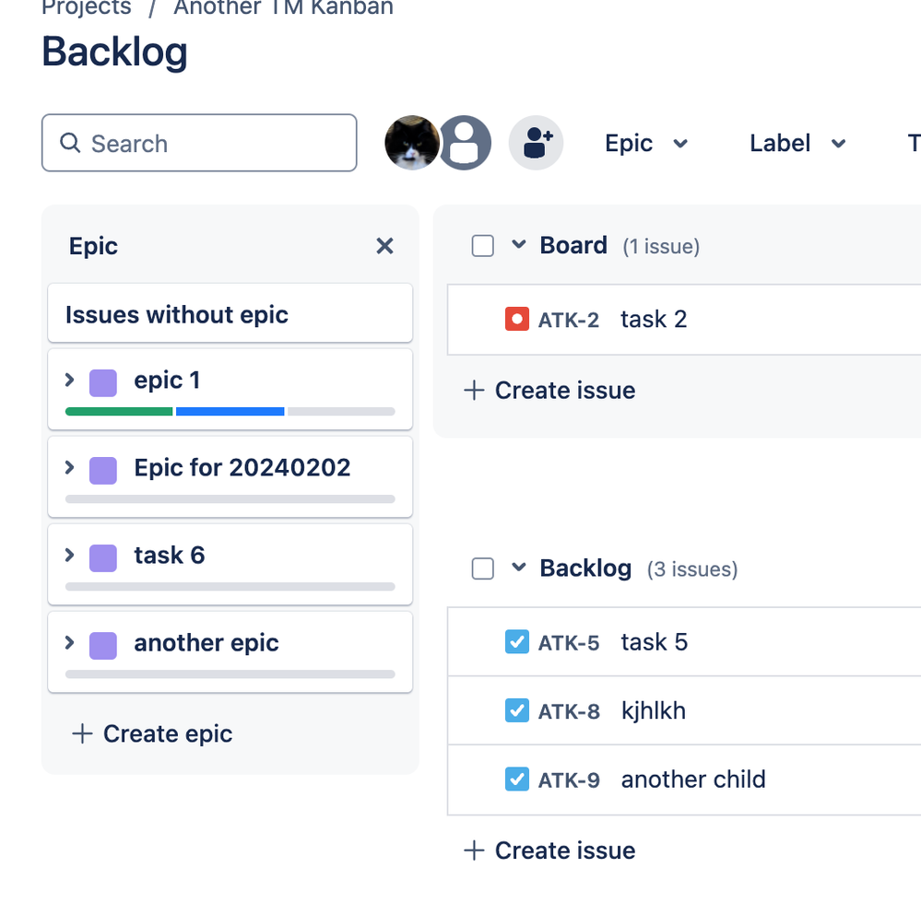The width and height of the screenshot is (921, 914).
Task: Click the bug icon on ATK-2
Action: [517, 320]
